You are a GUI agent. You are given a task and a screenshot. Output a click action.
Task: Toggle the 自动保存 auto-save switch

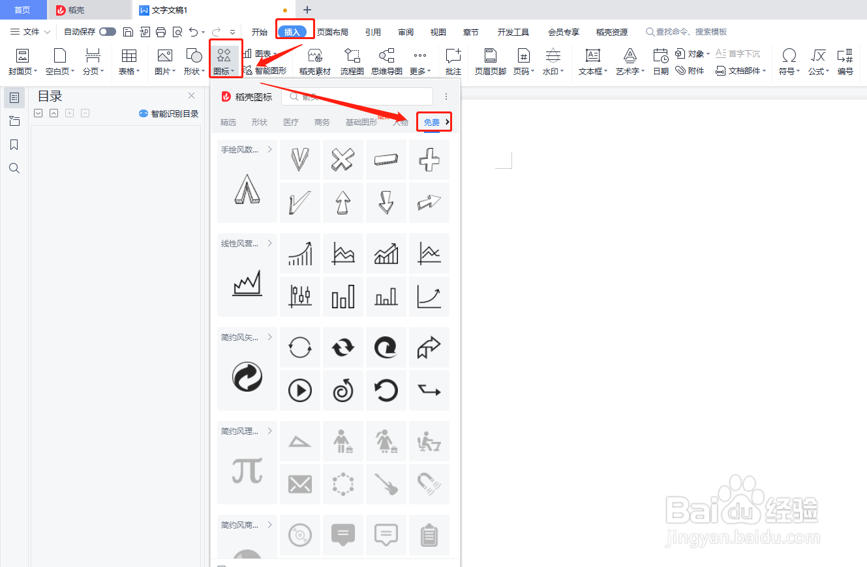[x=108, y=32]
